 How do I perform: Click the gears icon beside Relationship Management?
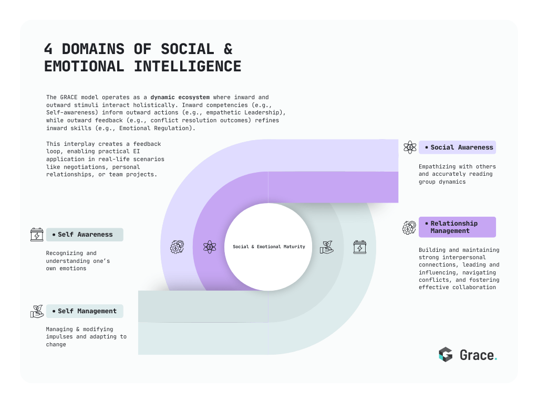point(409,228)
